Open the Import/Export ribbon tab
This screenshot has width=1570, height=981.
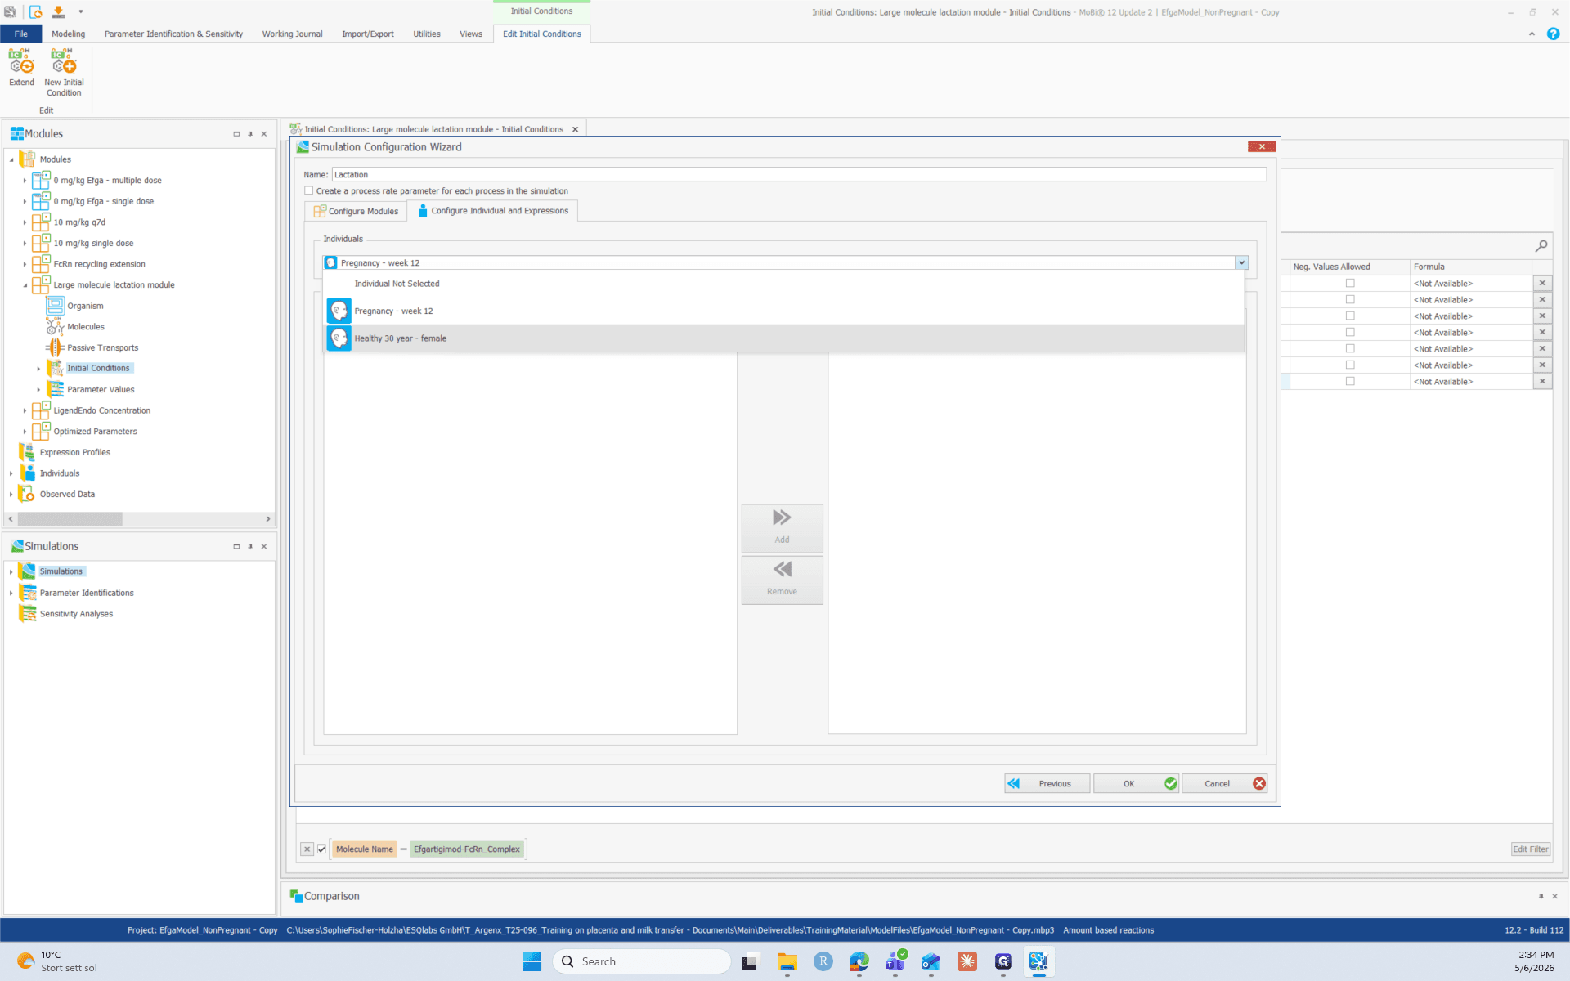367,34
